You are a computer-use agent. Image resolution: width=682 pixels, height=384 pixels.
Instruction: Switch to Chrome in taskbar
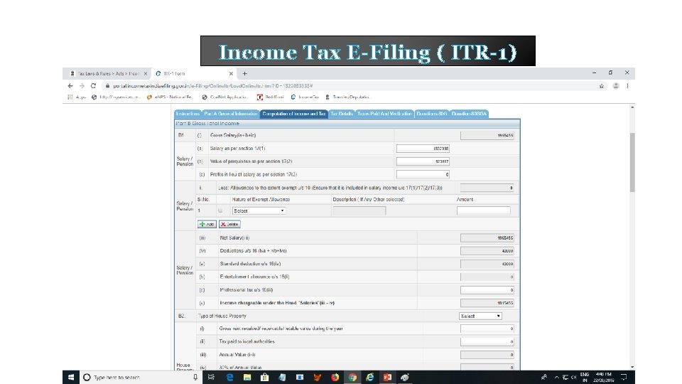[x=352, y=378]
